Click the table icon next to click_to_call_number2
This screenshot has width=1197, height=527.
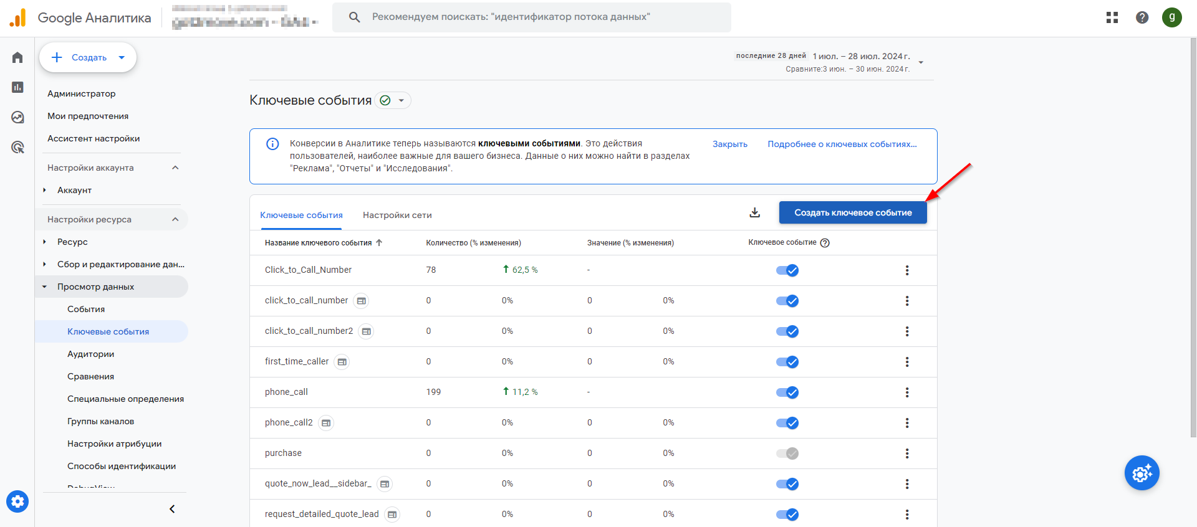point(366,331)
